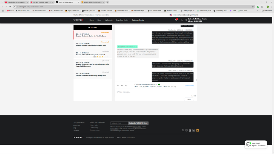The image size is (274, 154).
Task: Open the 'Deliver Fault/Package Miss' ticket
Action: point(93,44)
